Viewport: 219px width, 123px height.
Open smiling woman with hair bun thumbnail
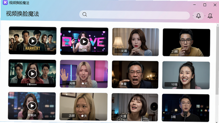[186, 75]
